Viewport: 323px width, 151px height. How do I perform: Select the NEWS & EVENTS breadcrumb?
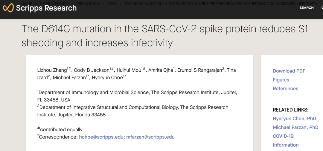tap(54, 4)
